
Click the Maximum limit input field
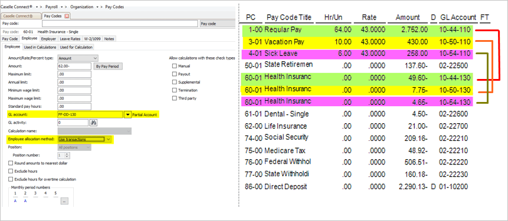coord(74,74)
